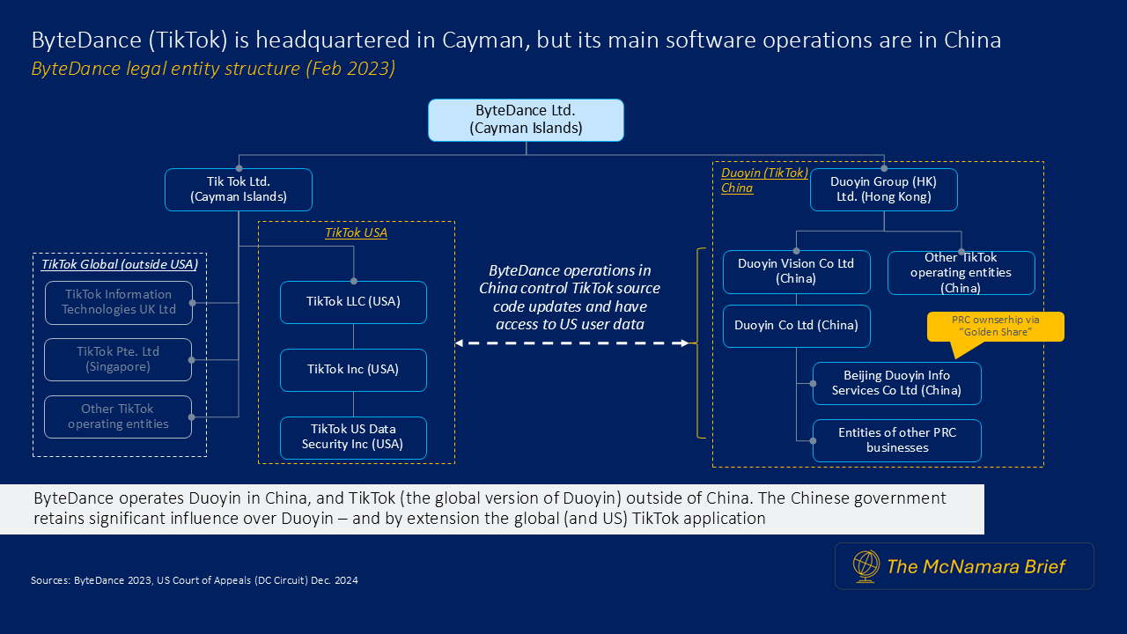Click text about China controlling source code updates
Screen dimensions: 1127x634
[x=570, y=298]
